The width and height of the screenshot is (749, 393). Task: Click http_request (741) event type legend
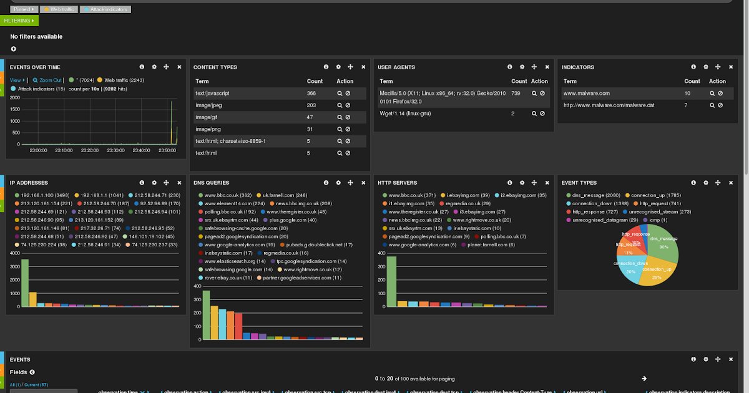(x=657, y=203)
